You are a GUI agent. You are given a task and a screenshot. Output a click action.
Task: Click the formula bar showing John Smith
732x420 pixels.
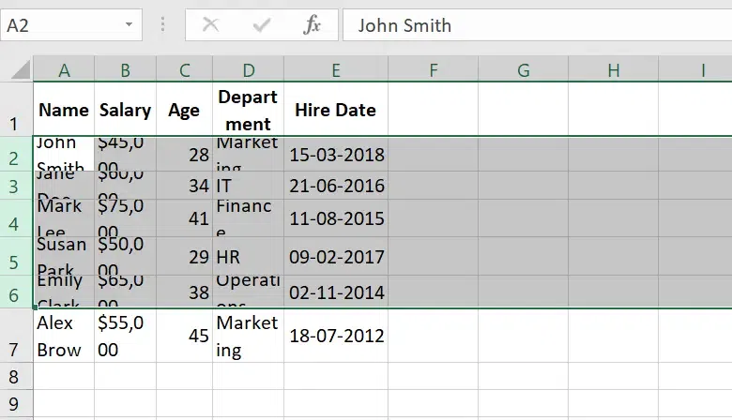(535, 25)
